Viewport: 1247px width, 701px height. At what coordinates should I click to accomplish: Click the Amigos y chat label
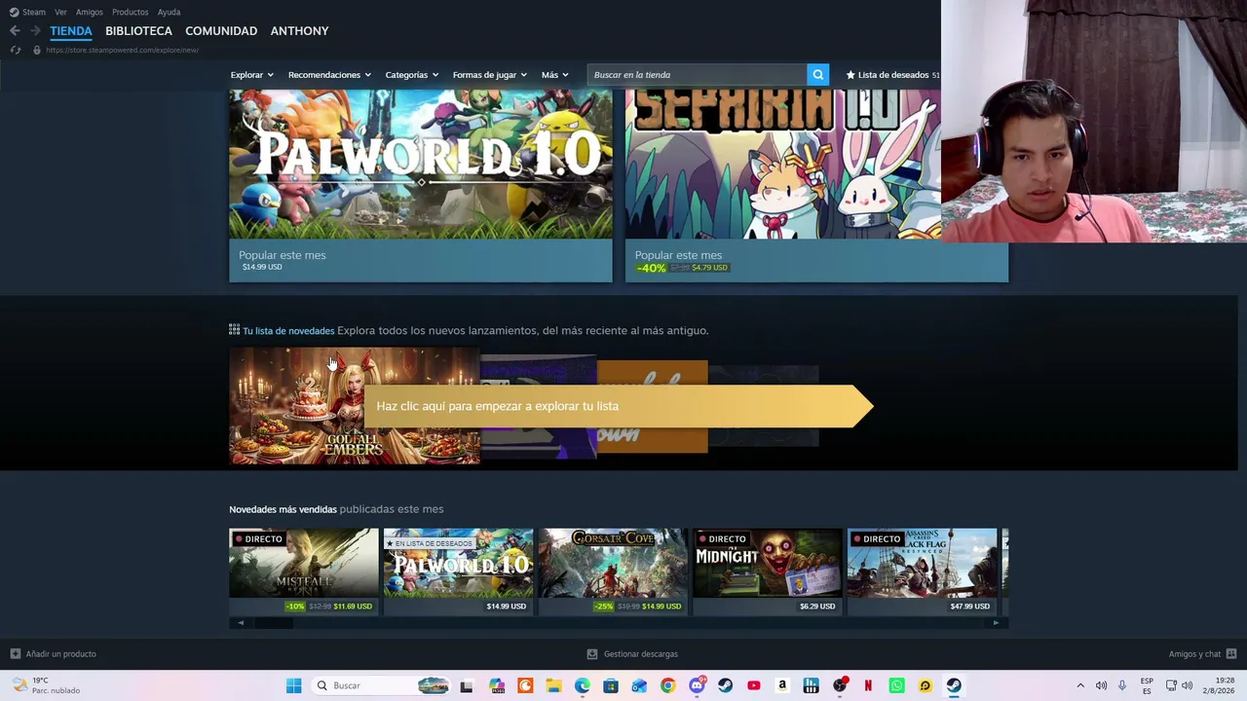[1194, 654]
